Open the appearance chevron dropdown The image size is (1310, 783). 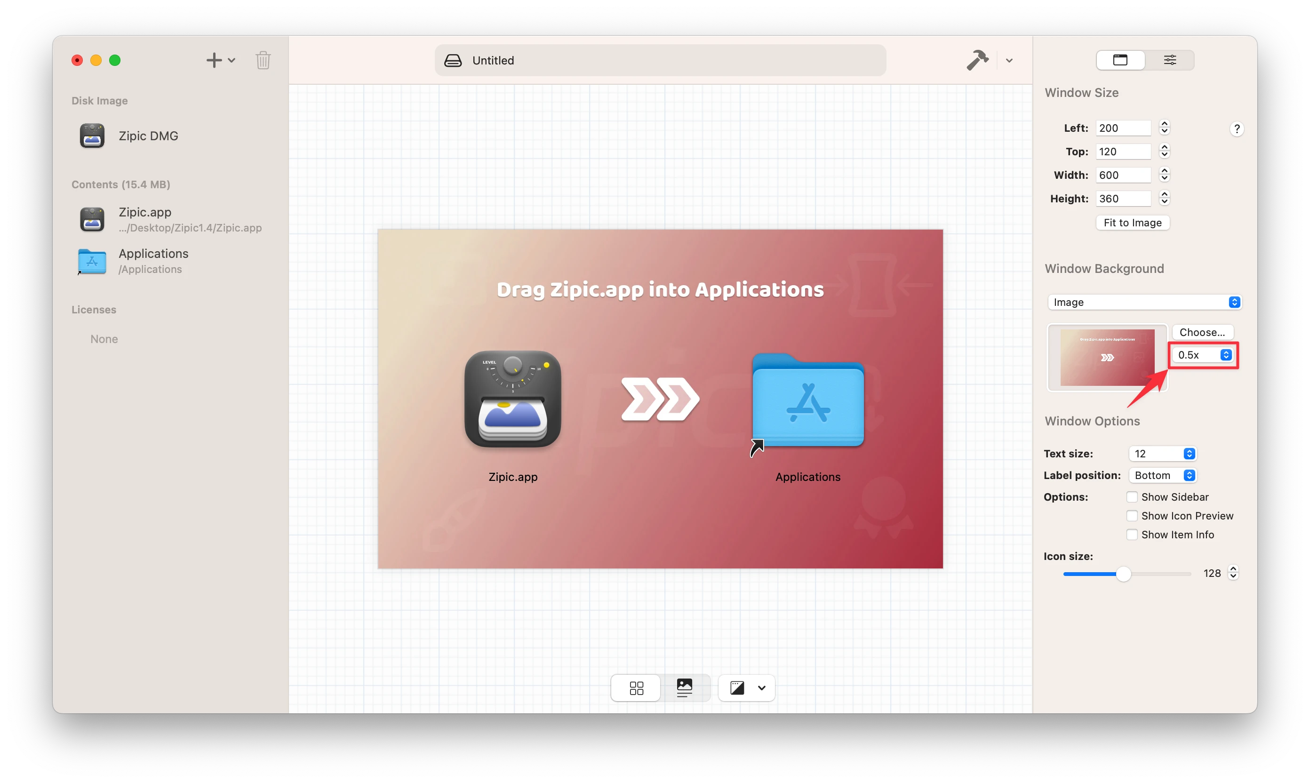coord(761,688)
